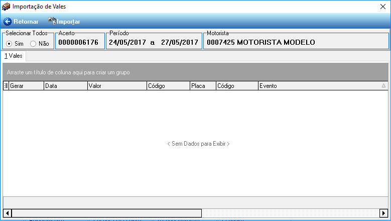Click the 'Arraste um título de coluna' group panel
This screenshot has width=391, height=221.
pyautogui.click(x=196, y=72)
